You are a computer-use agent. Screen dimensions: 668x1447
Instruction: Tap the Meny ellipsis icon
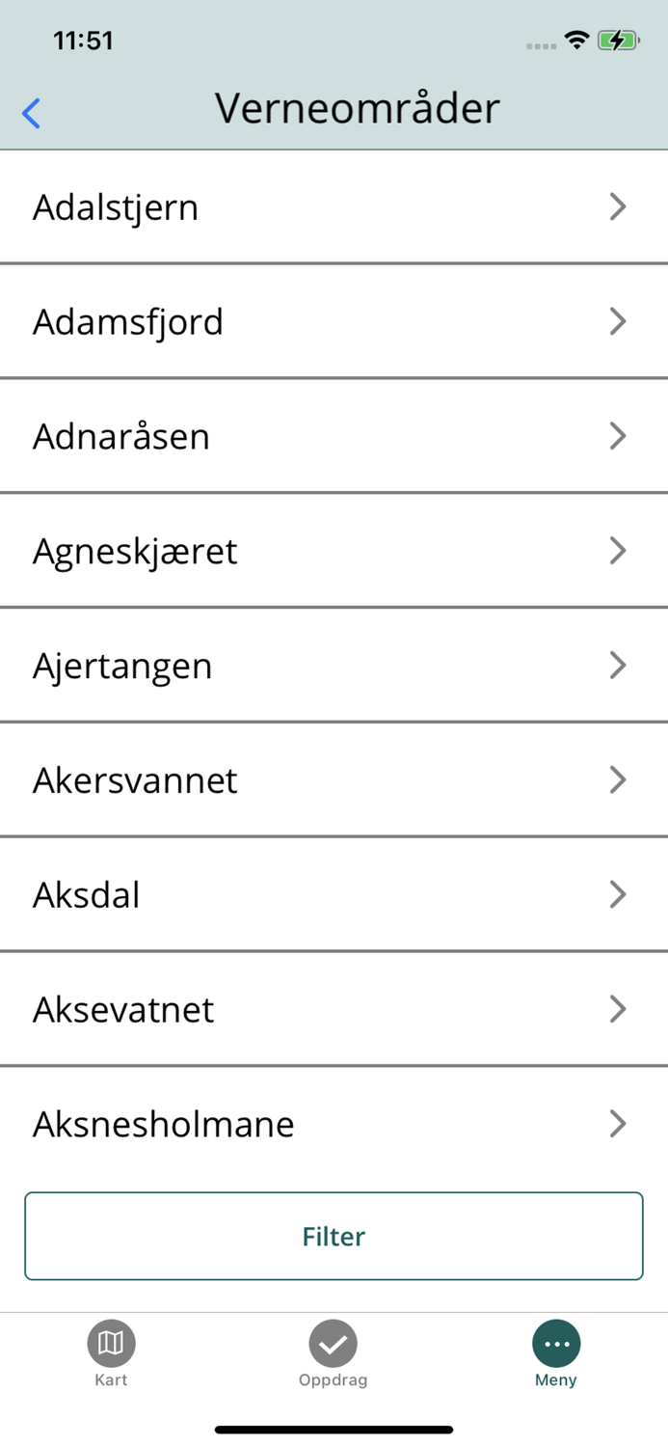click(556, 1342)
